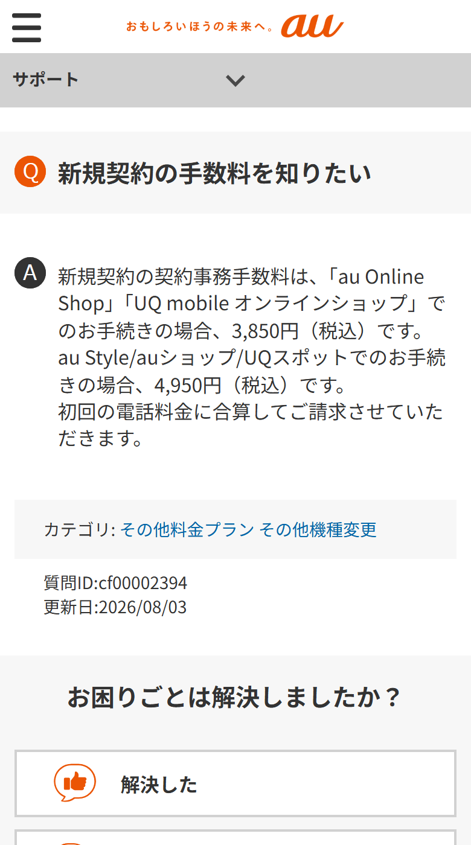The width and height of the screenshot is (471, 845).
Task: Open the その他機種変更 category link
Action: (318, 529)
